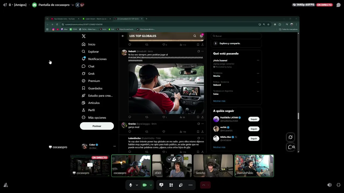Viewport: 344px width, 193px height.
Task: Click the speaker icon next to [Amigos]
Action: pos(5,5)
